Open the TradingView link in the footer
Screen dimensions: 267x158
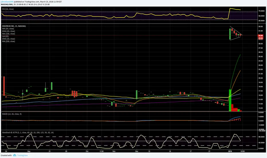click(22, 155)
